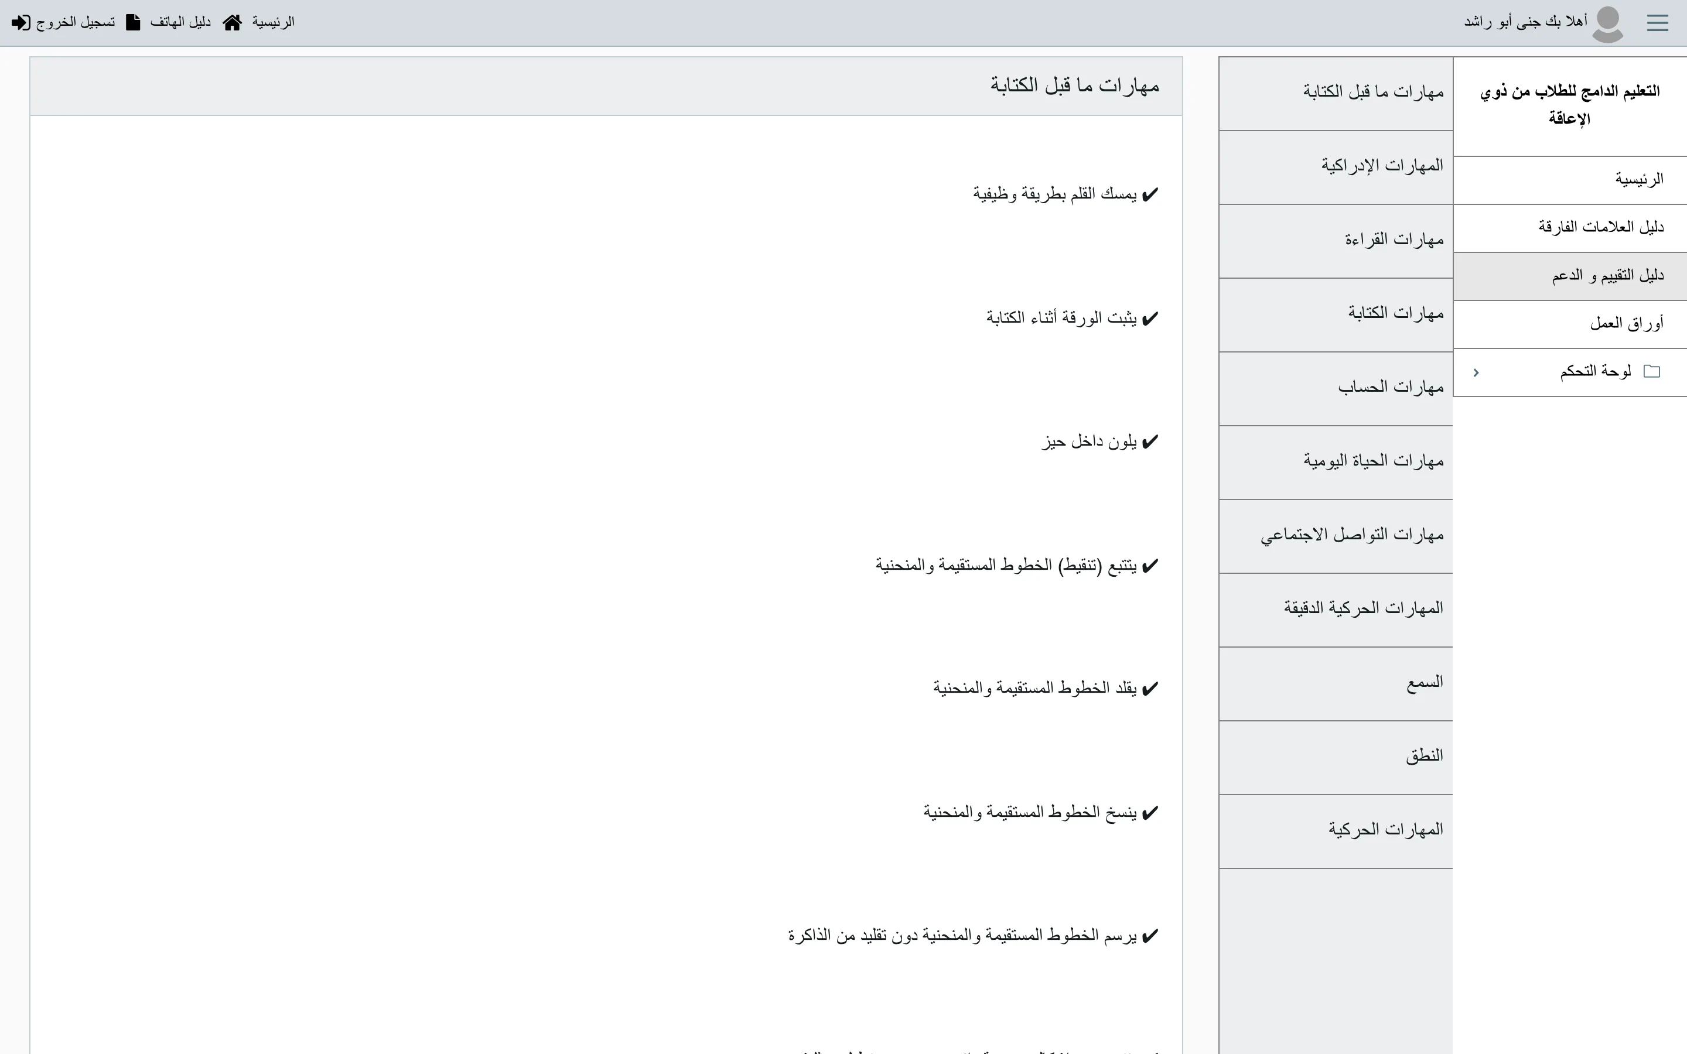Switch to المهارات الإدراكية tab

pyautogui.click(x=1336, y=167)
